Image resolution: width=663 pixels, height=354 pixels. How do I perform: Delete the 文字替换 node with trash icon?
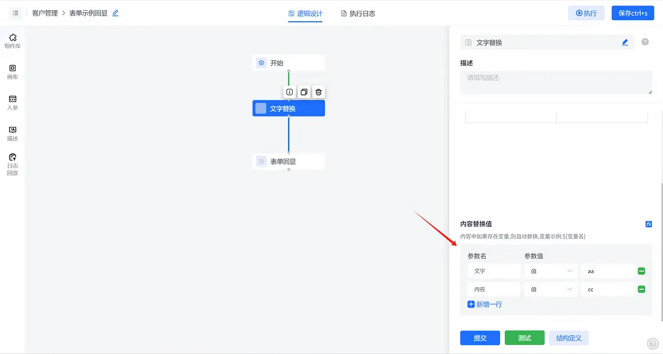click(318, 92)
